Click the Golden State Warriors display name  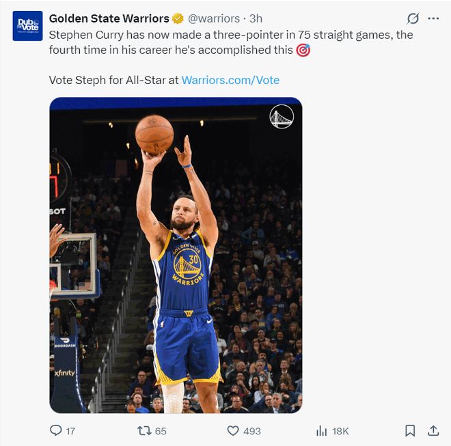(109, 18)
